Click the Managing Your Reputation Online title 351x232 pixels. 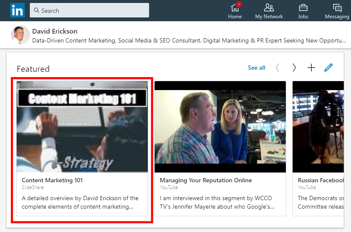[x=206, y=180]
